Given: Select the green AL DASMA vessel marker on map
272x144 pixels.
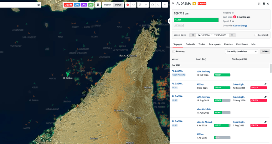Looking at the screenshot, I should [x=67, y=74].
